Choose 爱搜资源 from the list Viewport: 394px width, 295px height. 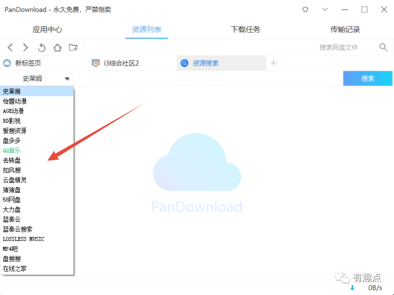(x=37, y=131)
